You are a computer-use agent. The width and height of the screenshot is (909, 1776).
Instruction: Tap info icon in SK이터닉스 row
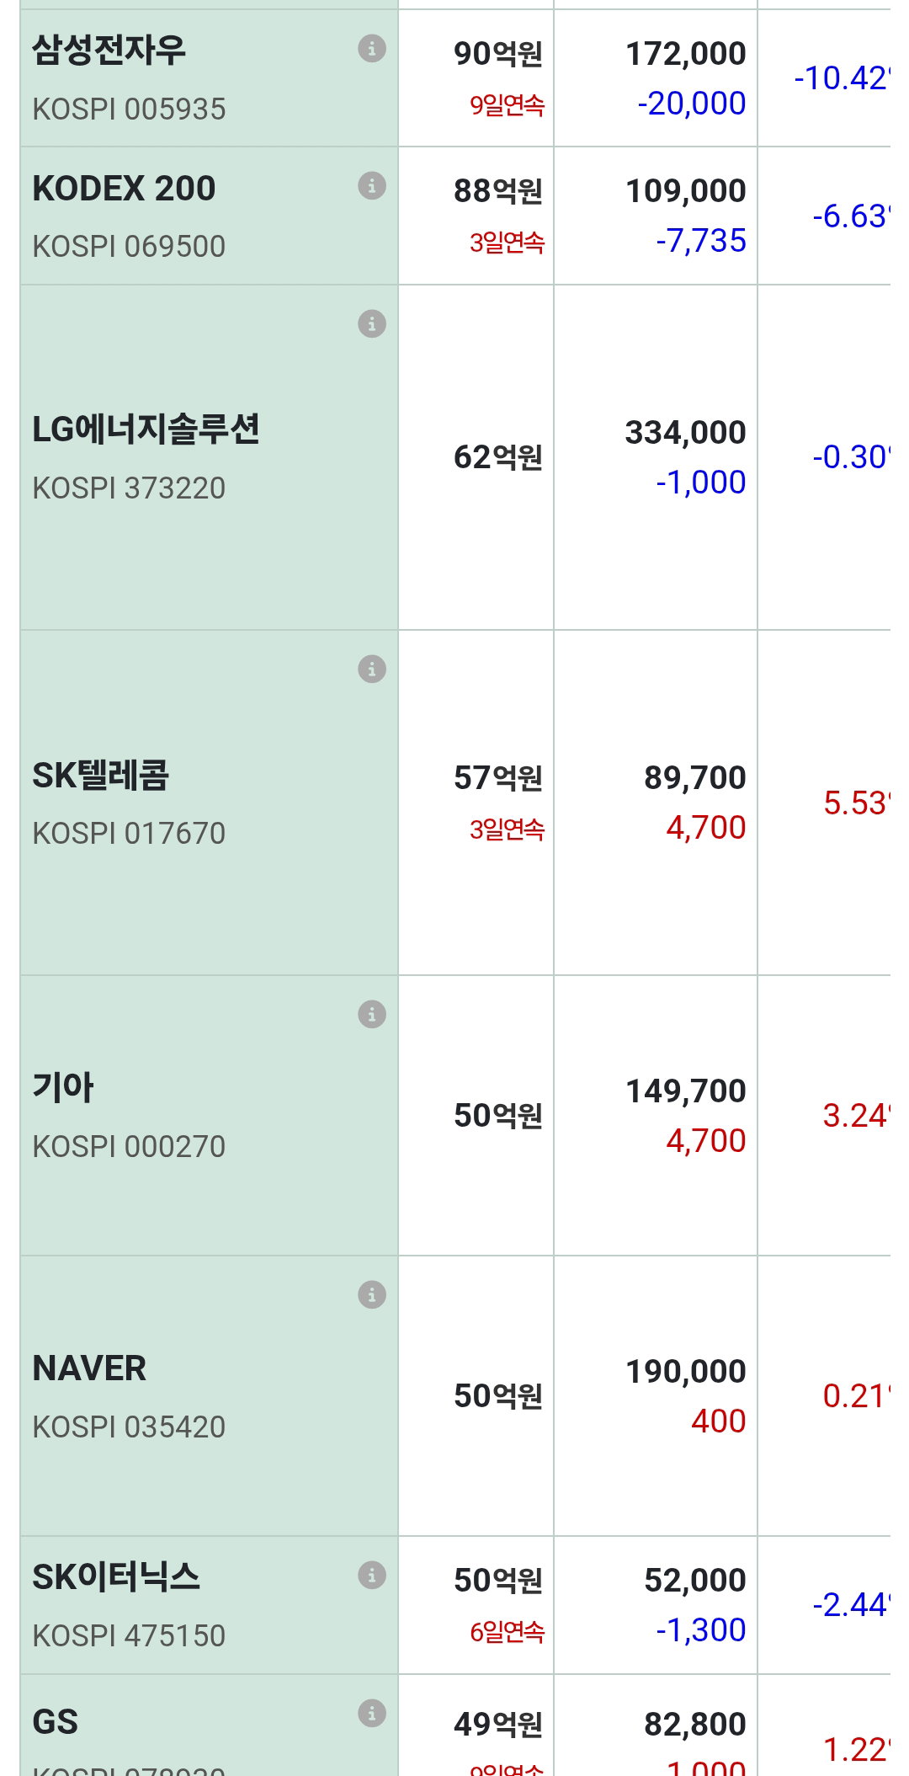click(x=372, y=1575)
